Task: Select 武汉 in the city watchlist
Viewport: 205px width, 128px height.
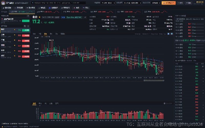Action: (x=15, y=56)
